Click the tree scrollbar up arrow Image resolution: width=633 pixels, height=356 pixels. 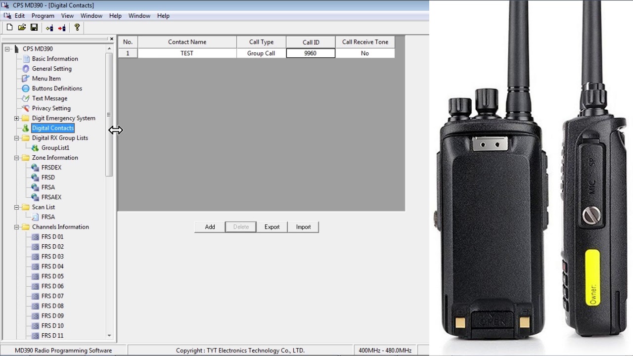pyautogui.click(x=109, y=49)
